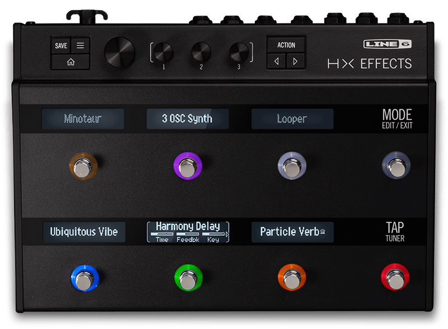
Task: Open the menu via hamburger icon button
Action: coord(80,45)
